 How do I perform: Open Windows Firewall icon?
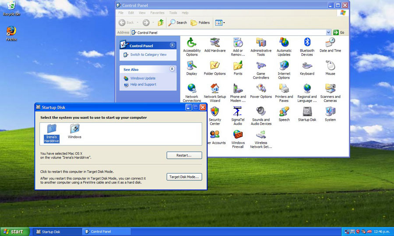pyautogui.click(x=238, y=139)
